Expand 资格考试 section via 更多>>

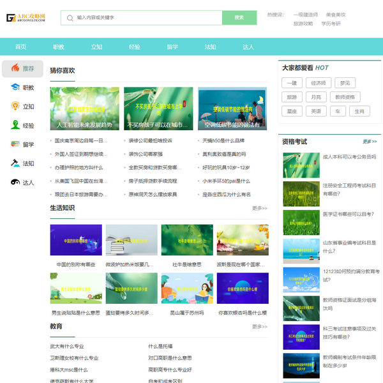370,142
